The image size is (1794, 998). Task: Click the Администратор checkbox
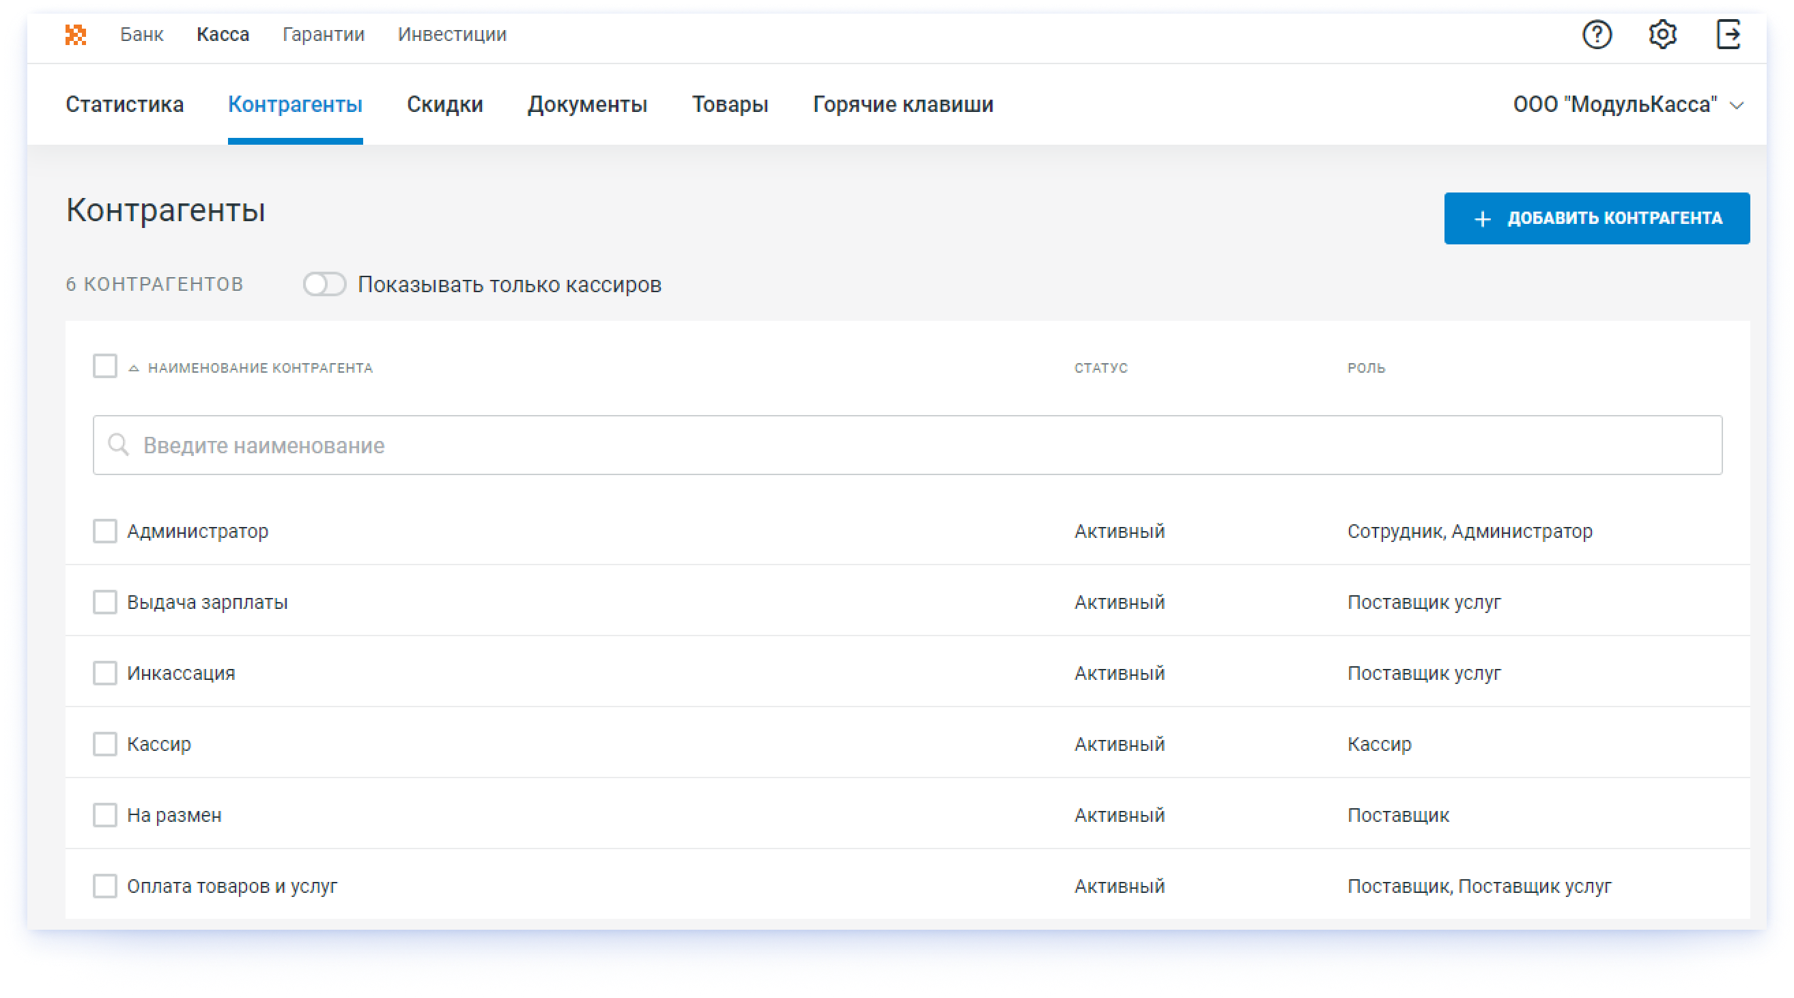click(104, 531)
